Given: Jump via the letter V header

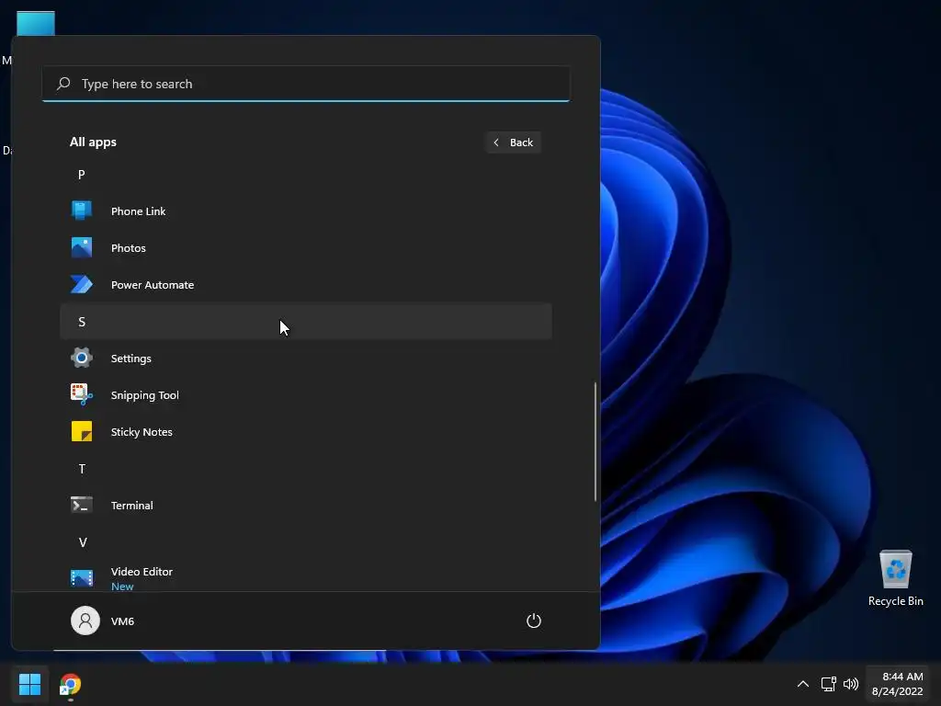Looking at the screenshot, I should [83, 542].
